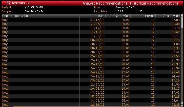The width and height of the screenshot is (184, 107).
Task: Select the date 05/17/13
Action: 97,60
